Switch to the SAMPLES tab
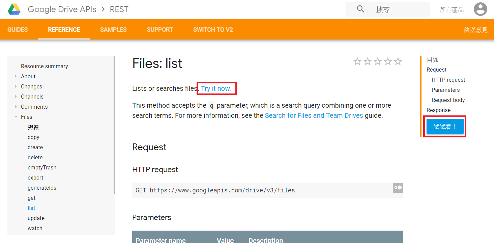The image size is (494, 243). [113, 30]
